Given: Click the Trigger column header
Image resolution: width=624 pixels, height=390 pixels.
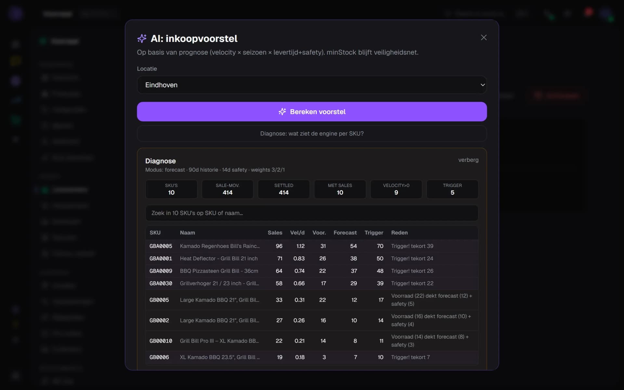Looking at the screenshot, I should click(x=374, y=233).
